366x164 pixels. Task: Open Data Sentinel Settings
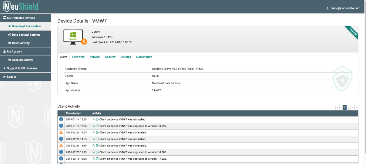25,35
